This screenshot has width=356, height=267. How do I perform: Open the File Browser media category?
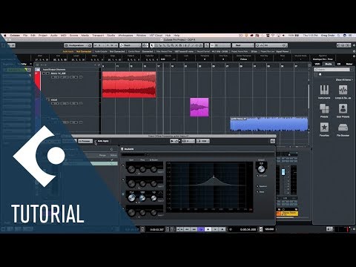[x=343, y=129]
